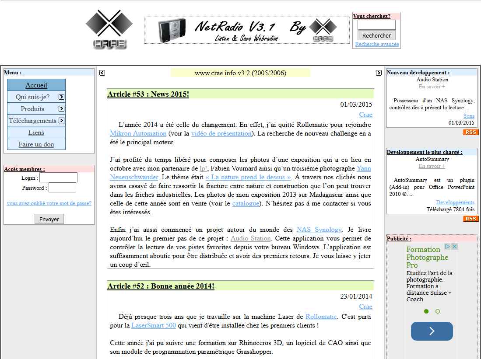Screen dimensions: 481x359
Task: Go to Accueil in the menu
Action: (x=36, y=85)
